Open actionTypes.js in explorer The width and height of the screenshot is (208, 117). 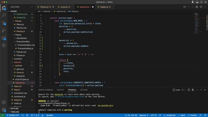tap(21, 79)
